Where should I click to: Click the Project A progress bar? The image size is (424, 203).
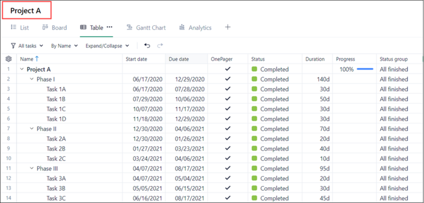pyautogui.click(x=365, y=69)
